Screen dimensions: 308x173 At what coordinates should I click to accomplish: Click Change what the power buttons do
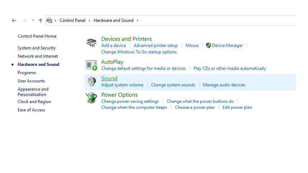tap(200, 101)
